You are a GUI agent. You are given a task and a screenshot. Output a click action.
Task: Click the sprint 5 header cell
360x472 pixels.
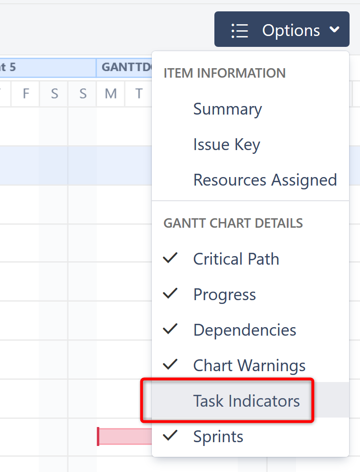[x=47, y=67]
